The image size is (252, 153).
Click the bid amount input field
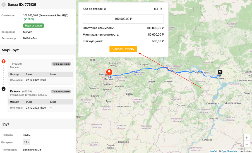point(123,19)
